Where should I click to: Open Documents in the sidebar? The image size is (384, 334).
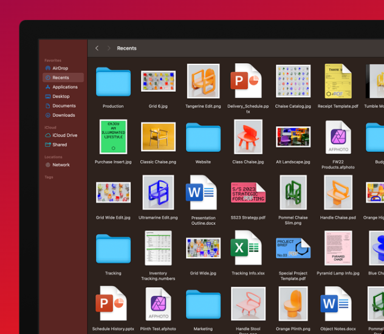63,106
